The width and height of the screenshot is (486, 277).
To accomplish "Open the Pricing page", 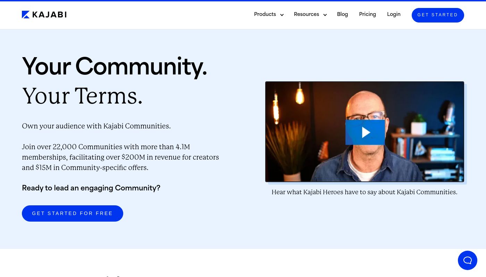I will [367, 15].
